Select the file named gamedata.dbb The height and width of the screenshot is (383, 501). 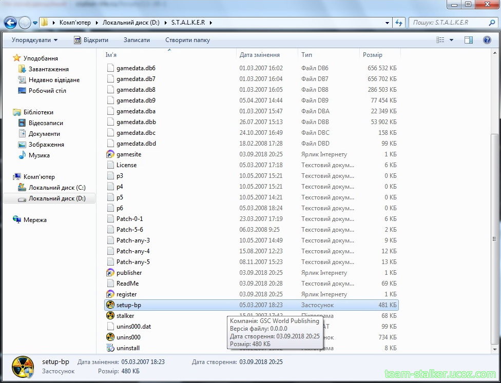136,122
